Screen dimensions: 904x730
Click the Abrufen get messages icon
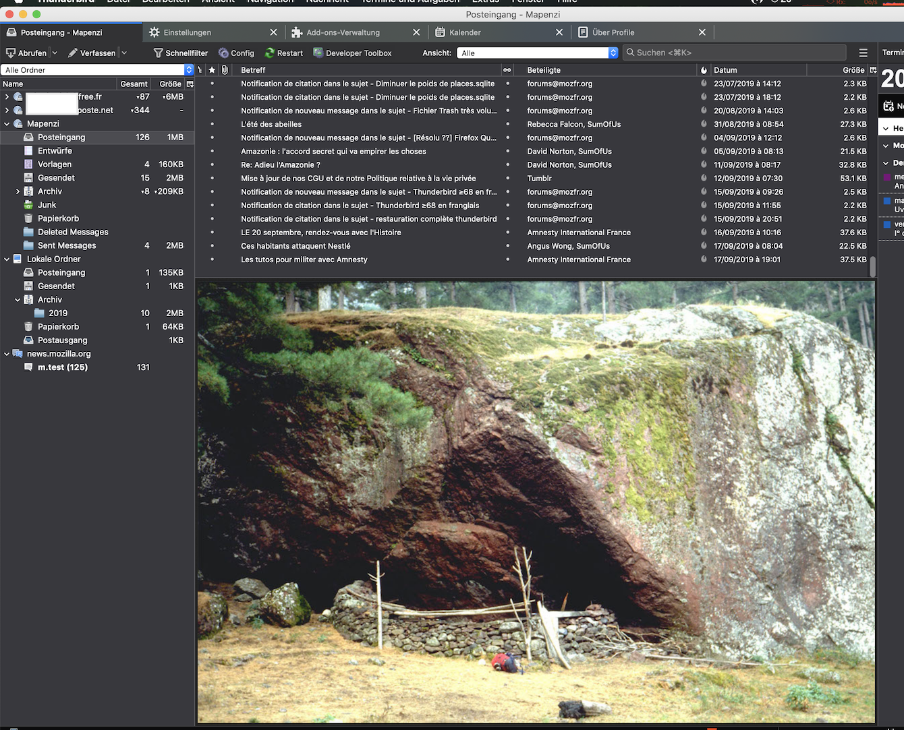pos(11,53)
